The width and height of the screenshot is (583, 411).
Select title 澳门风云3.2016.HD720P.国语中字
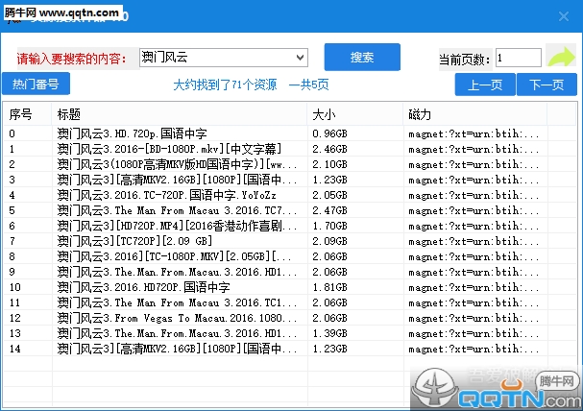143,287
